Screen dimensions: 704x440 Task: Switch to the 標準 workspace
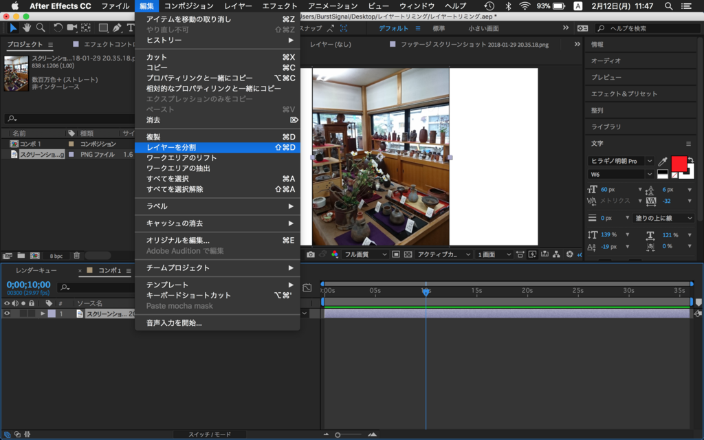pyautogui.click(x=439, y=28)
